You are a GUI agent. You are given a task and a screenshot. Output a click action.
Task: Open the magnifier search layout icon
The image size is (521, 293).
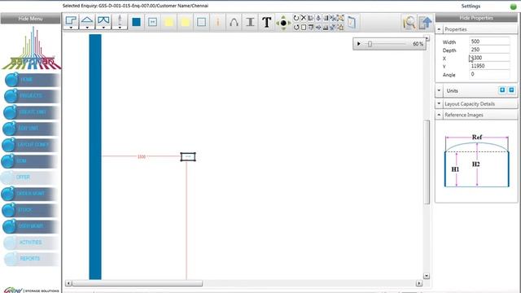click(x=409, y=23)
